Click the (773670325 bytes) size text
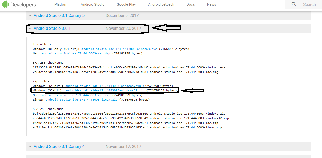The width and height of the screenshot is (322, 158). (134, 100)
